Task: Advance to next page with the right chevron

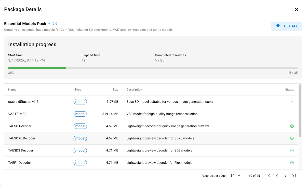Action: pos(285,176)
